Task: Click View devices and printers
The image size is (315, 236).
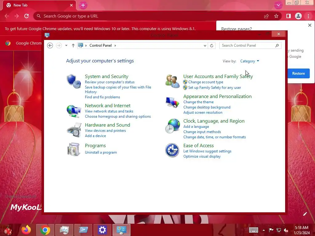Action: (105, 131)
